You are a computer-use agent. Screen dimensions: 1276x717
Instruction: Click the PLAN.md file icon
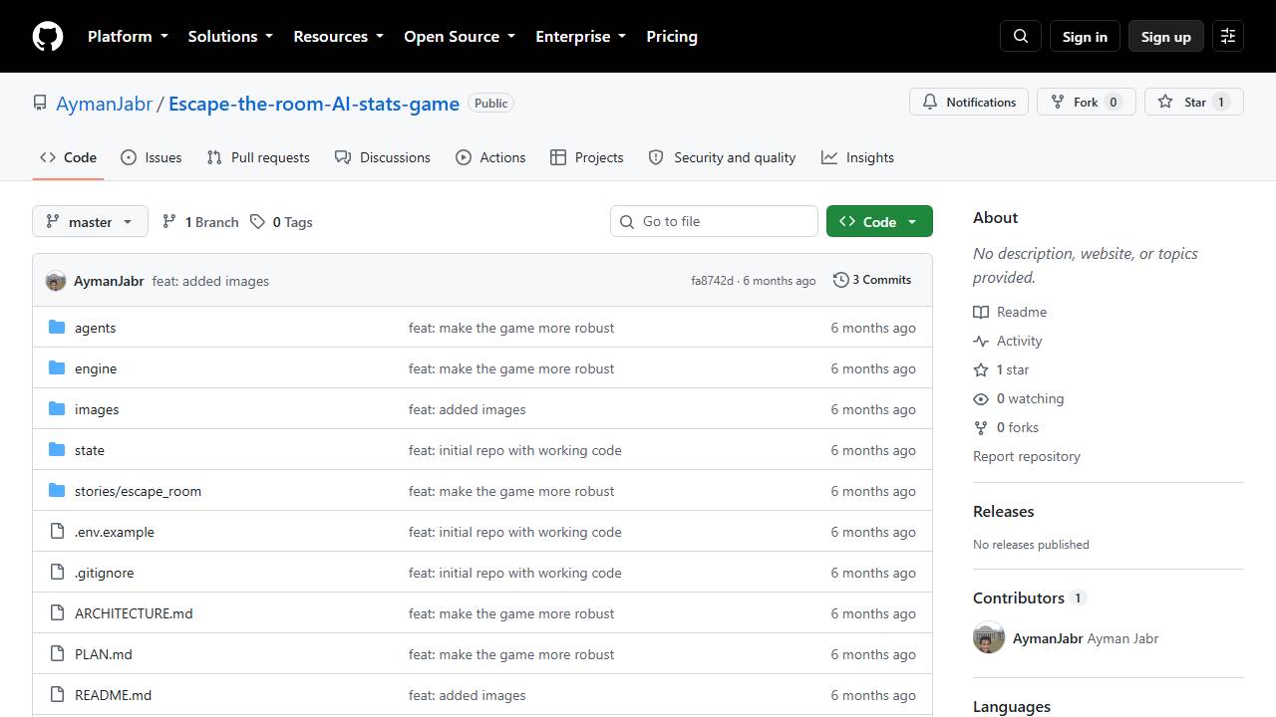click(57, 654)
